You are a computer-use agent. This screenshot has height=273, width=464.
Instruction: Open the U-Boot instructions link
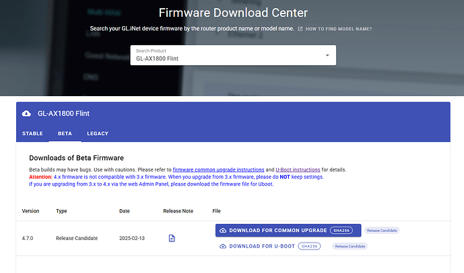298,169
